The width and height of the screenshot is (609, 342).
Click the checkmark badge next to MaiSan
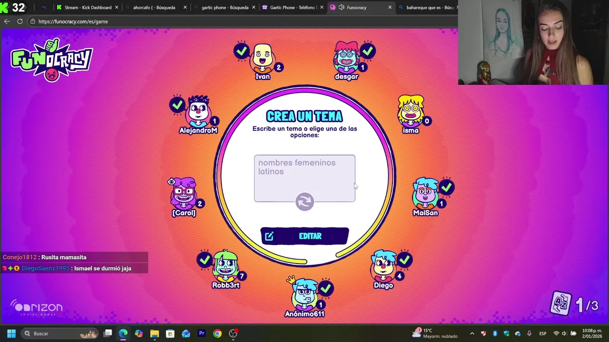click(x=446, y=187)
